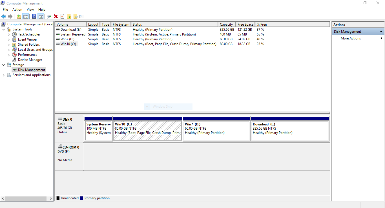Screen dimensions: 385x208
Task: Click the CD-ROM 0 drive icon
Action: coord(60,147)
